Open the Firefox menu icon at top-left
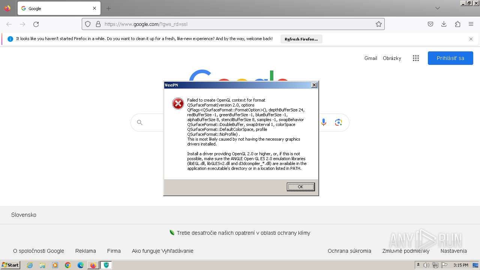The height and width of the screenshot is (270, 480). tap(7, 8)
